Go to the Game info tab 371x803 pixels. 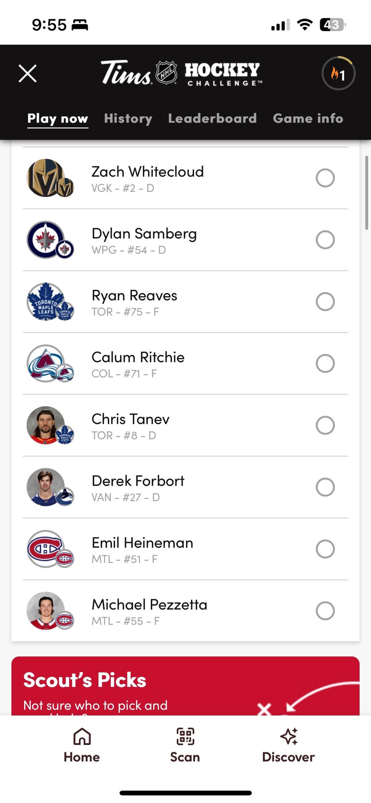click(308, 119)
